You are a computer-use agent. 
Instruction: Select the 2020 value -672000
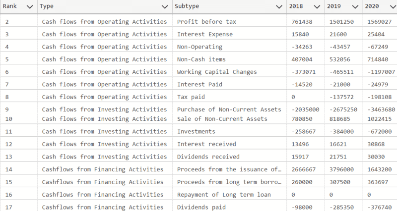380,132
